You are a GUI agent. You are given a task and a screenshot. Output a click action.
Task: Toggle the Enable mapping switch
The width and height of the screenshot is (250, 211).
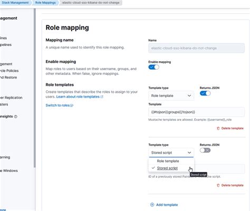point(153,67)
